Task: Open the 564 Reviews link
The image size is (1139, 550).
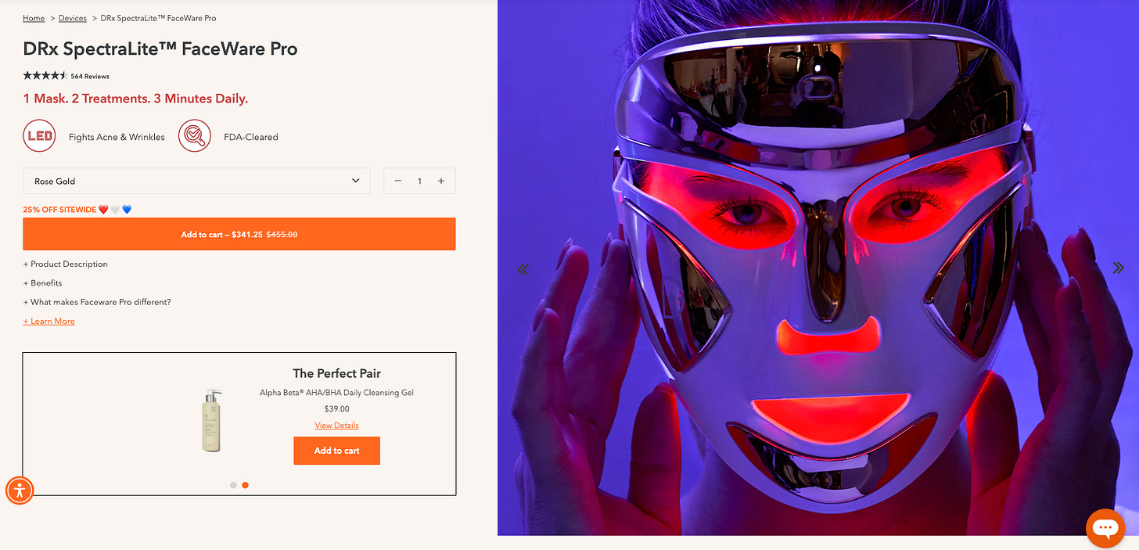Action: (x=90, y=77)
